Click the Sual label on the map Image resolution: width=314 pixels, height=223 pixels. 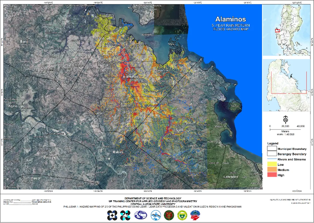point(179,130)
